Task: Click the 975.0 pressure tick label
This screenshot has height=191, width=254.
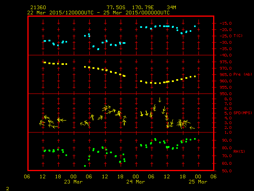Action: pos(225,62)
